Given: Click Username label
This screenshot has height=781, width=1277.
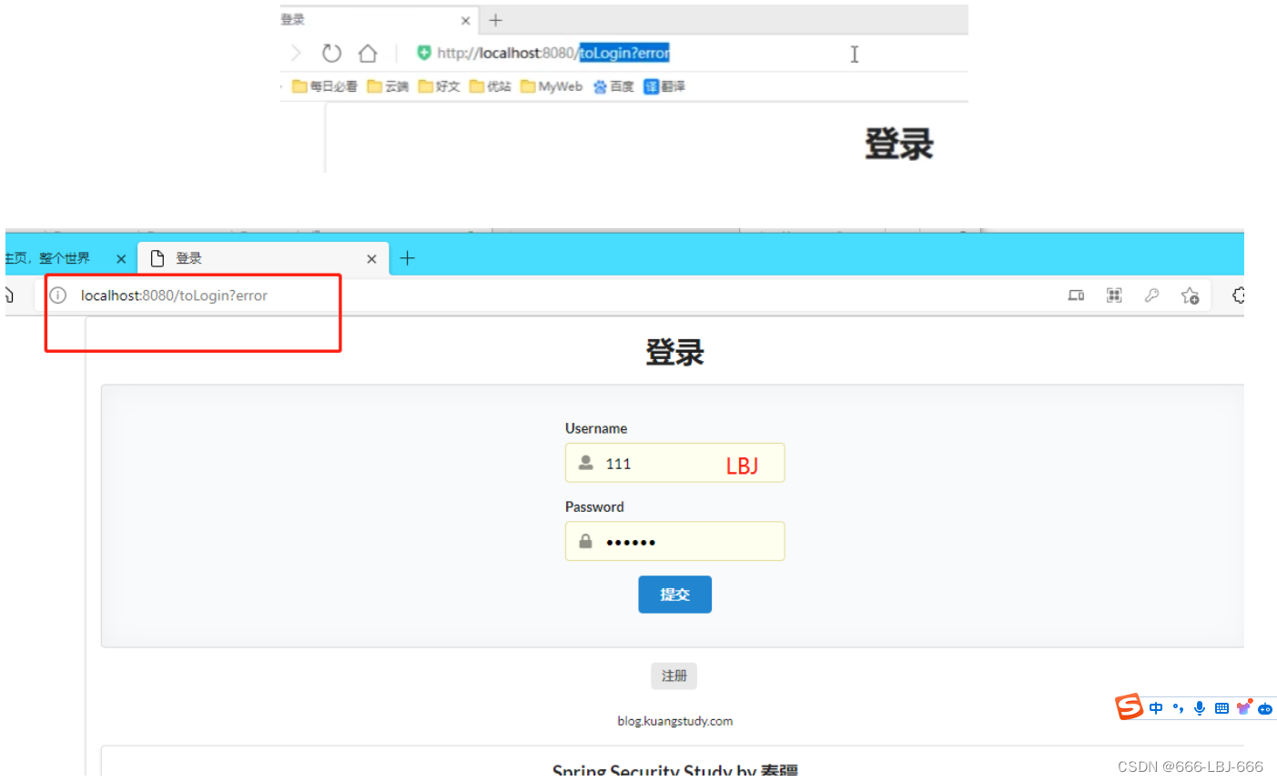Looking at the screenshot, I should pos(596,428).
